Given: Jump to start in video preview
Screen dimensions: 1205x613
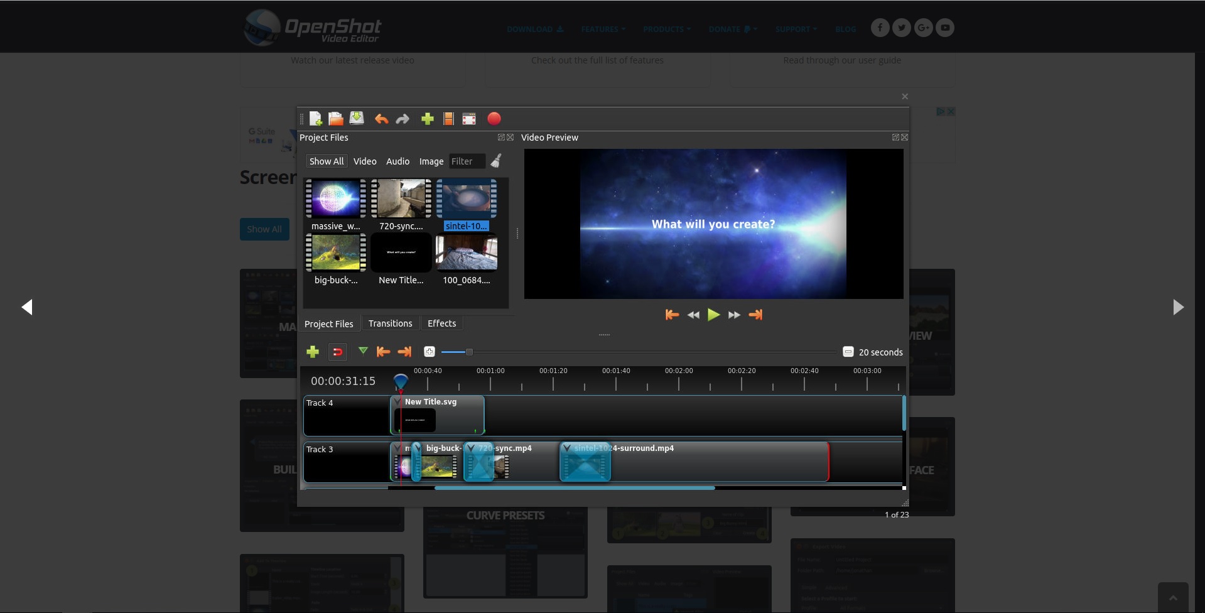Looking at the screenshot, I should pos(672,315).
